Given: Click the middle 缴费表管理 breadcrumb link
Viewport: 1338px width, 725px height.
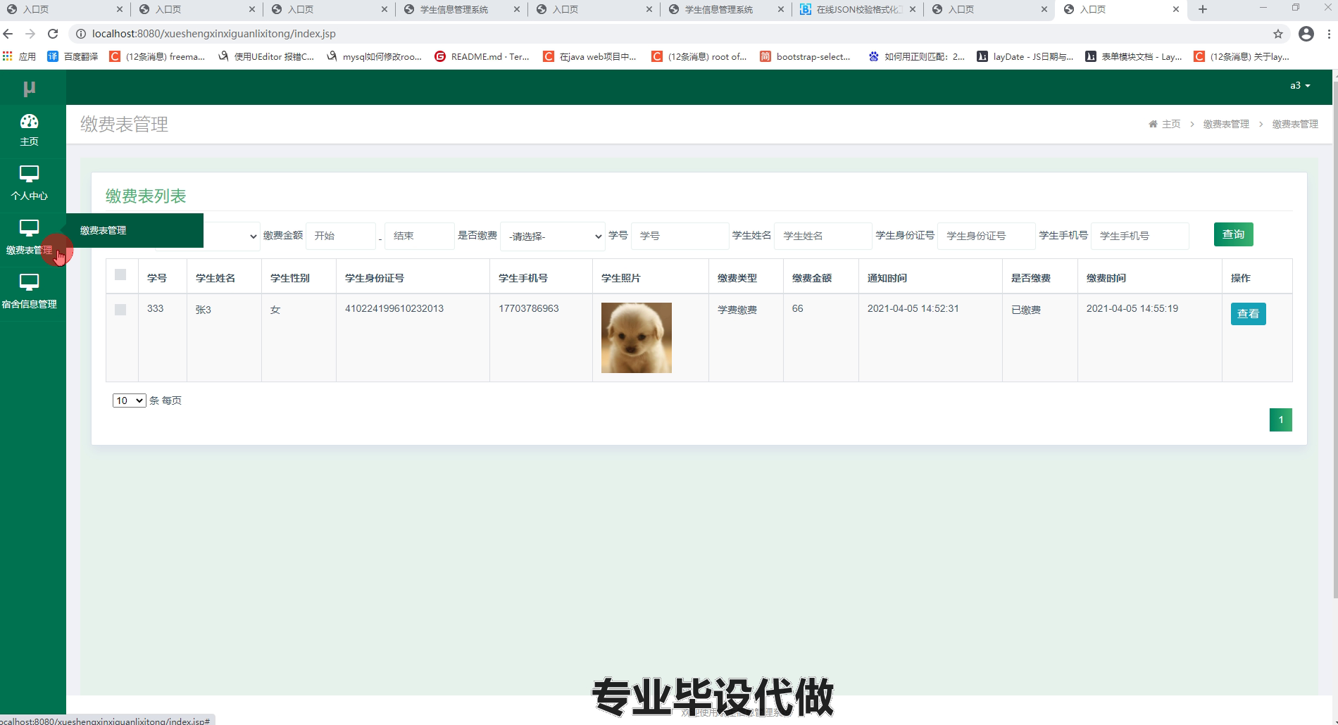Looking at the screenshot, I should (1226, 124).
